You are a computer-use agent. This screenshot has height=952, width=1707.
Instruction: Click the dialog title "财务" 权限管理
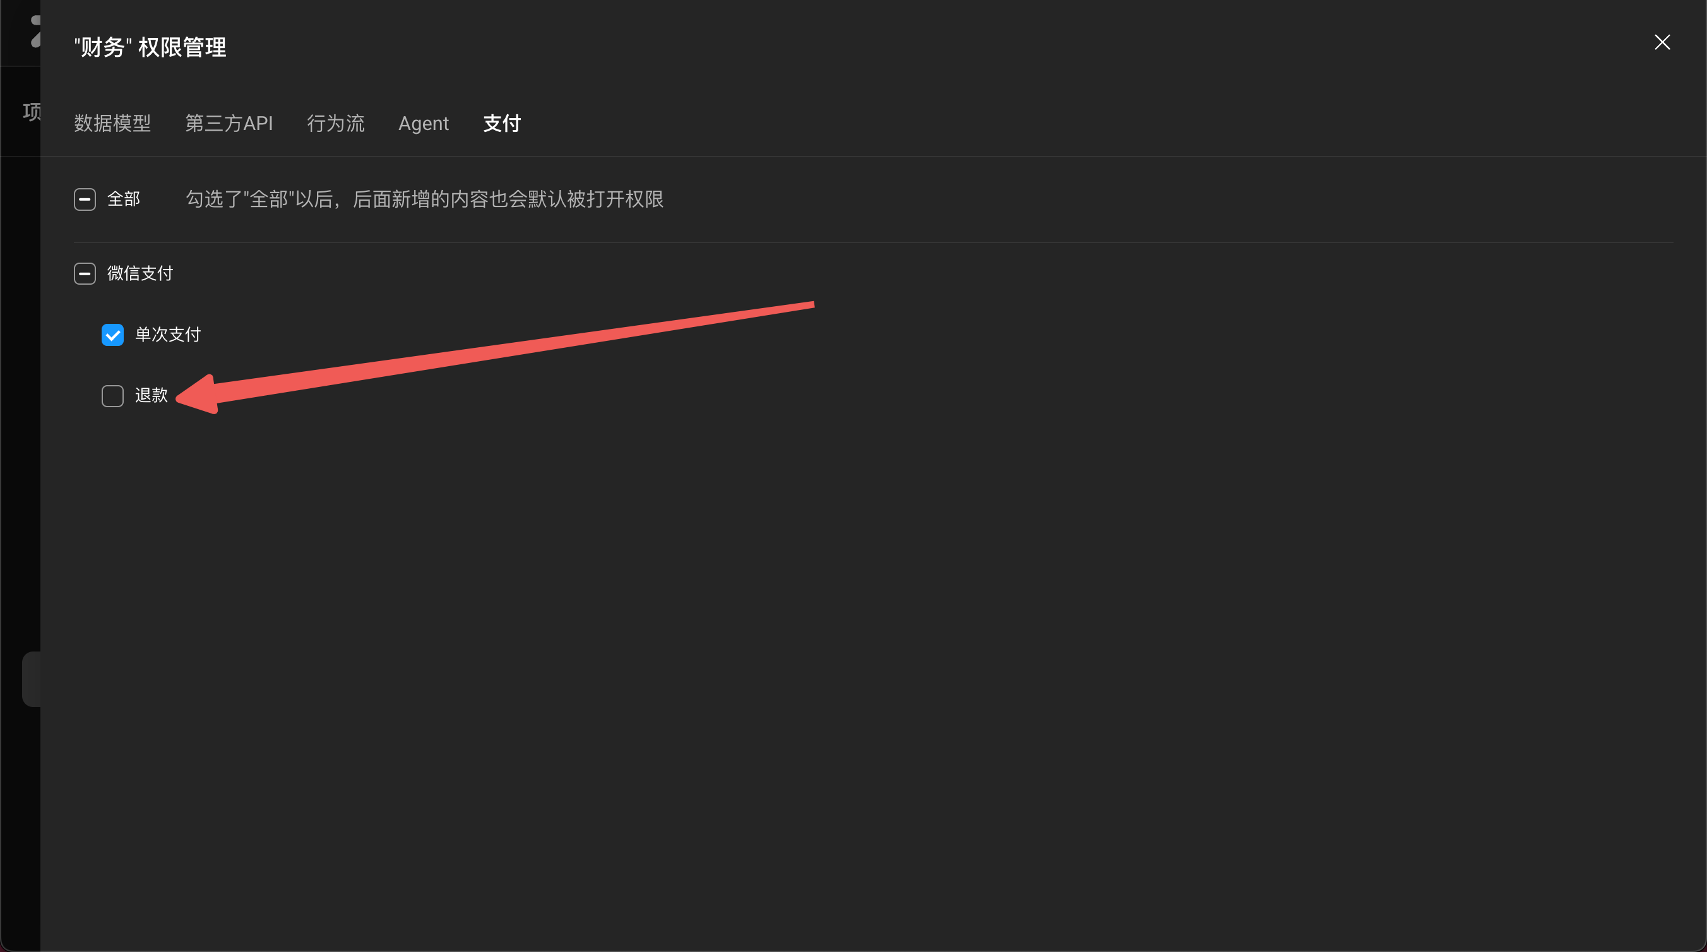(x=150, y=47)
